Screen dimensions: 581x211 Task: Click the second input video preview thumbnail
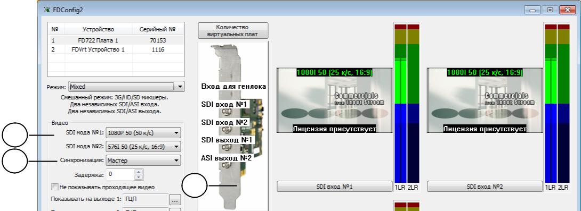pos(485,100)
